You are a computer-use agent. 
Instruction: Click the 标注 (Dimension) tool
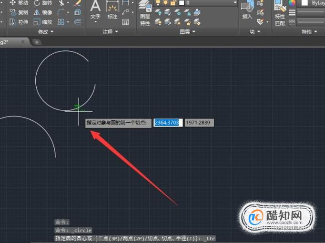(112, 10)
